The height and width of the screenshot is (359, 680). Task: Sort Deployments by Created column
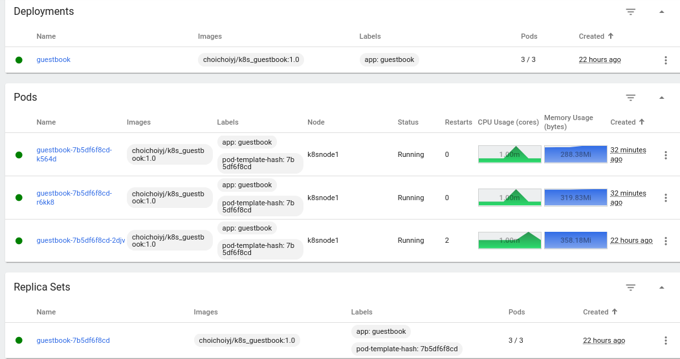pos(596,36)
